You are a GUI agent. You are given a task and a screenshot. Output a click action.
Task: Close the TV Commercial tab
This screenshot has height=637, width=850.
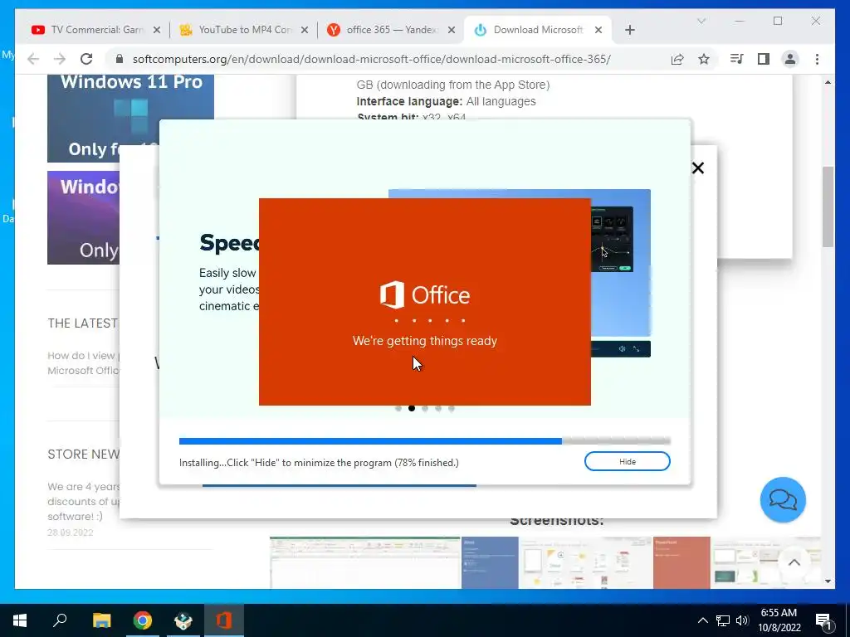157,30
